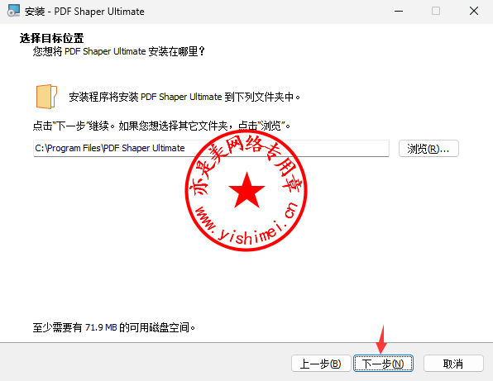Click the C:\Program Files\PDF Shaper Ultimate path field
This screenshot has width=493, height=381.
pos(211,148)
